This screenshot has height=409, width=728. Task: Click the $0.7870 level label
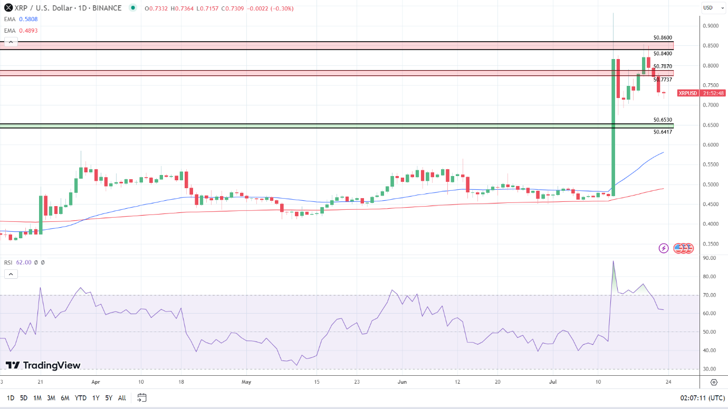point(663,66)
